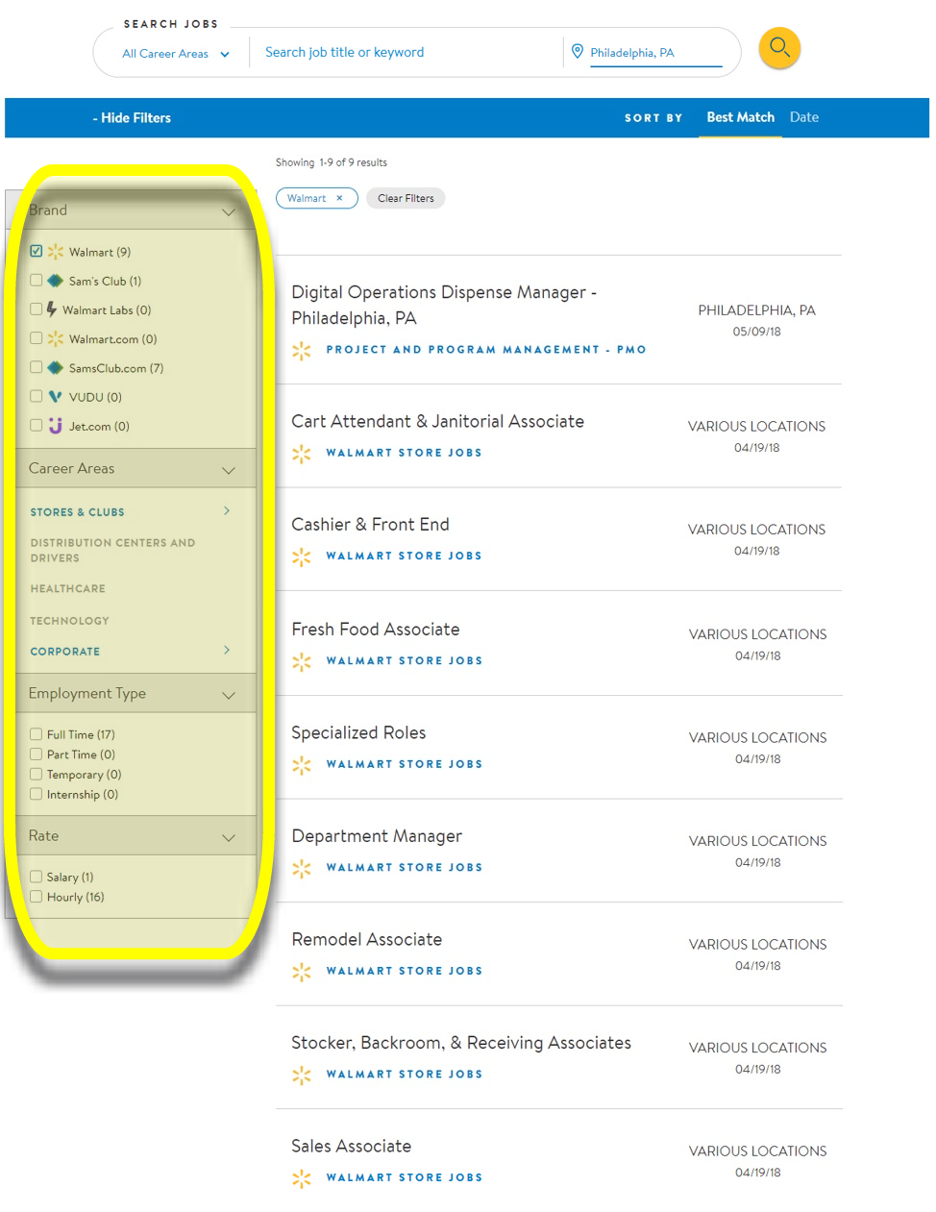Check the Part Time (0) checkbox
936x1212 pixels.
pos(36,754)
